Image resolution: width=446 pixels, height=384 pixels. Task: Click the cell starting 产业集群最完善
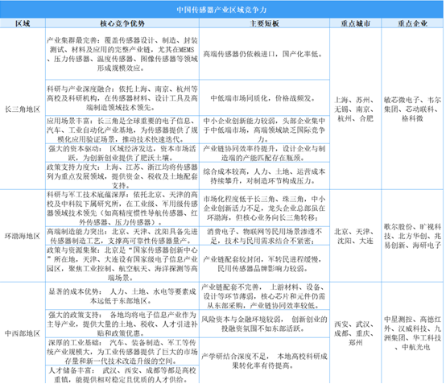122,54
